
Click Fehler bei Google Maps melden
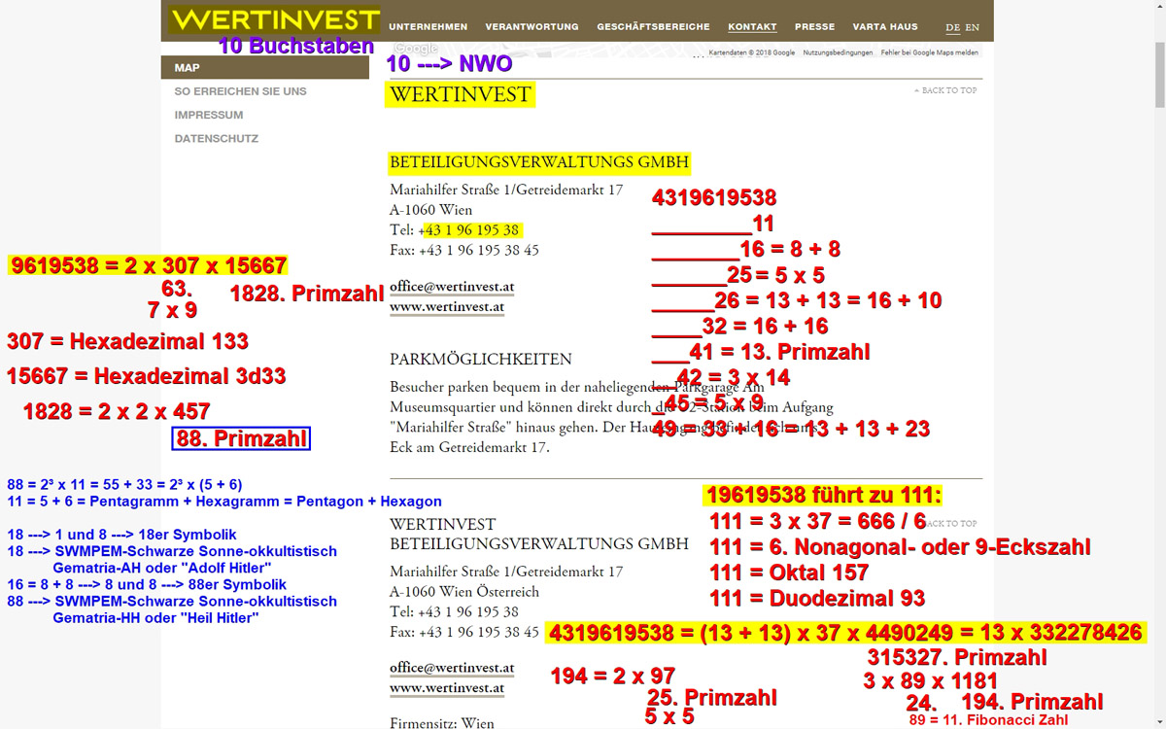(x=930, y=52)
